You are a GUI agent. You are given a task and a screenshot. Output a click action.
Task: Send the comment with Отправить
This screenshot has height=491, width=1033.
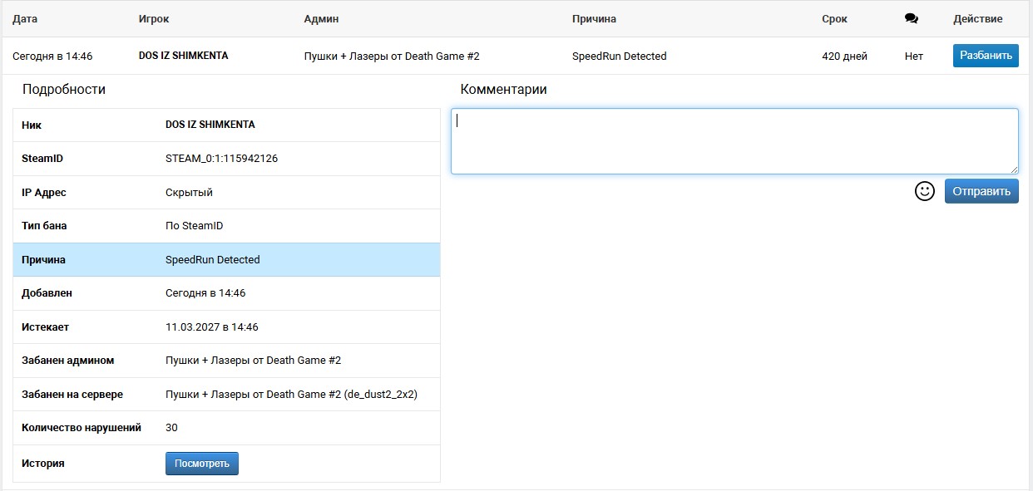pyautogui.click(x=981, y=191)
